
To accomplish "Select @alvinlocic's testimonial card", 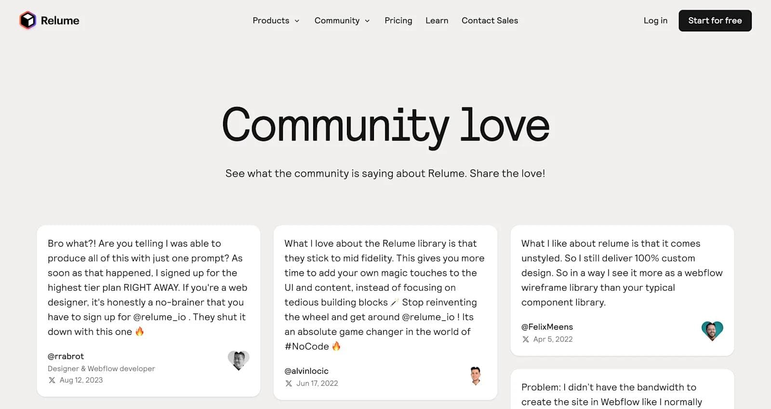I will point(385,312).
